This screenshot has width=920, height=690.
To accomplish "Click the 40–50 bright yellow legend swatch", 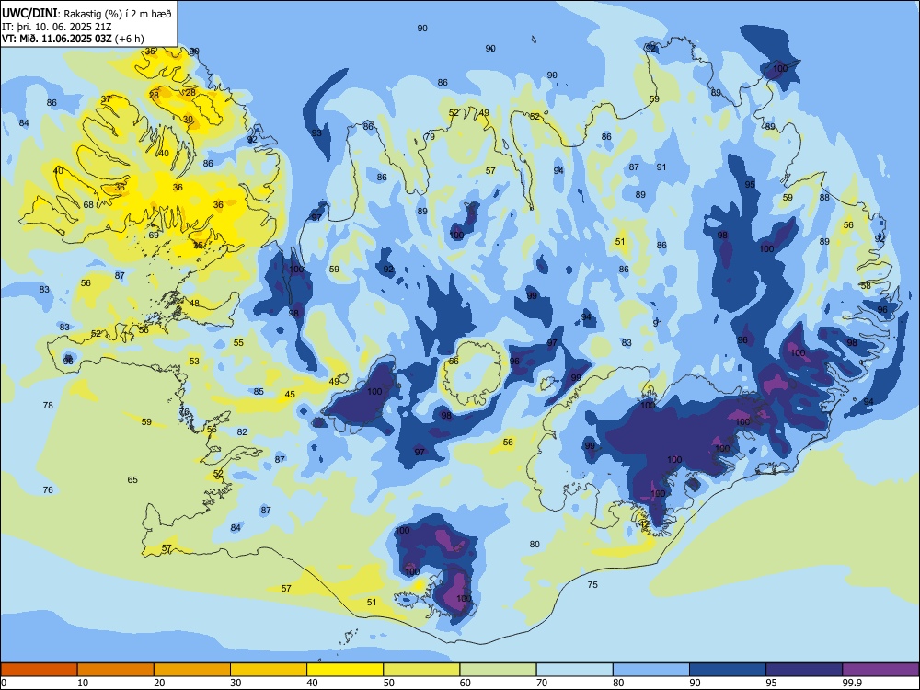I will (x=345, y=670).
